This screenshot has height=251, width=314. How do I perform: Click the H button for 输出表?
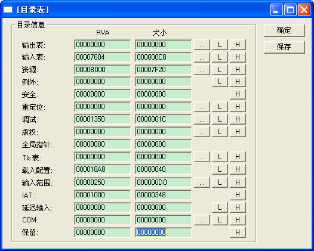[x=238, y=45]
